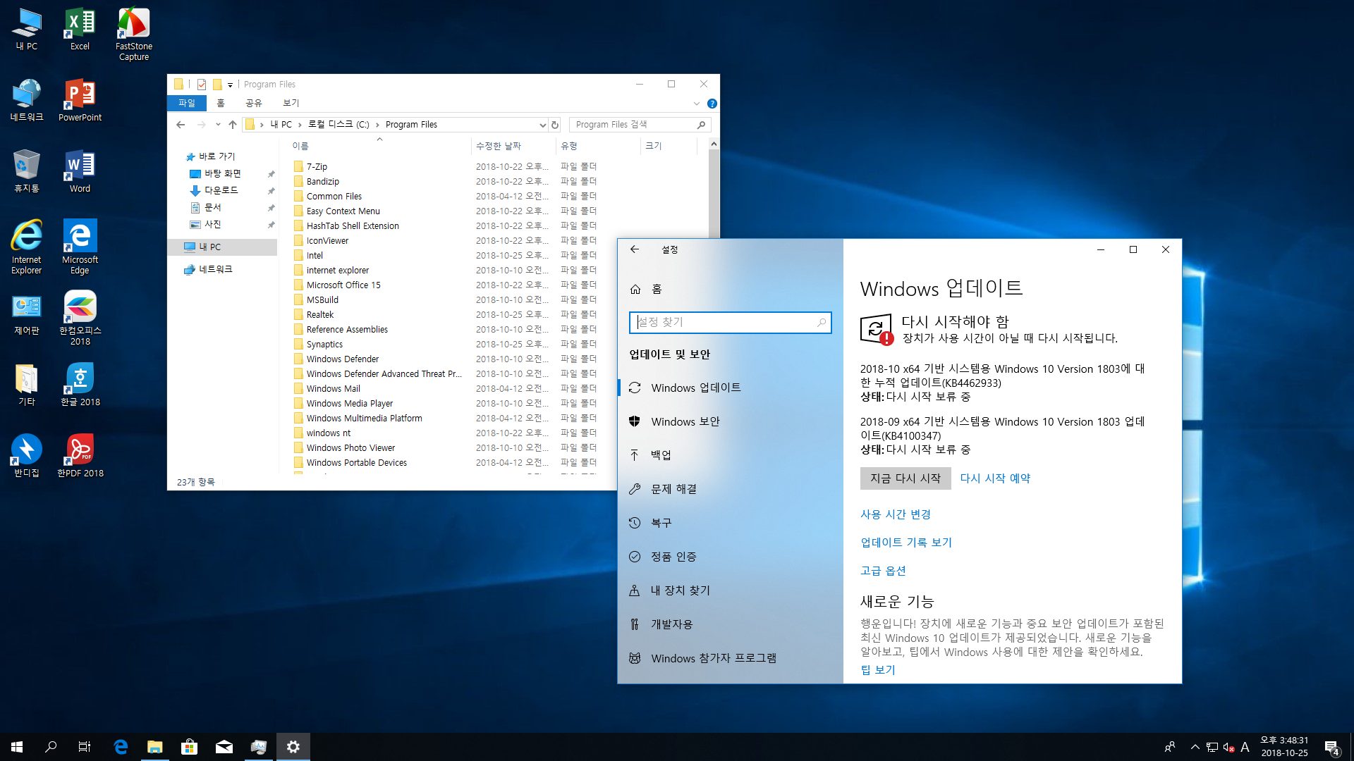1354x761 pixels.
Task: Open Internet Explorer from the desktop
Action: coord(27,247)
